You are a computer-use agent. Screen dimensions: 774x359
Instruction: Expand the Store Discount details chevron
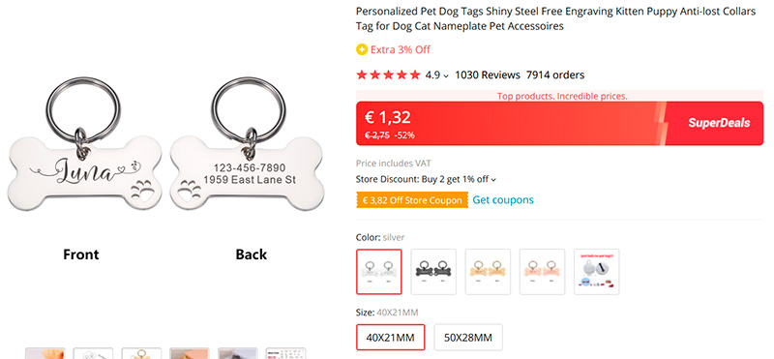click(493, 180)
